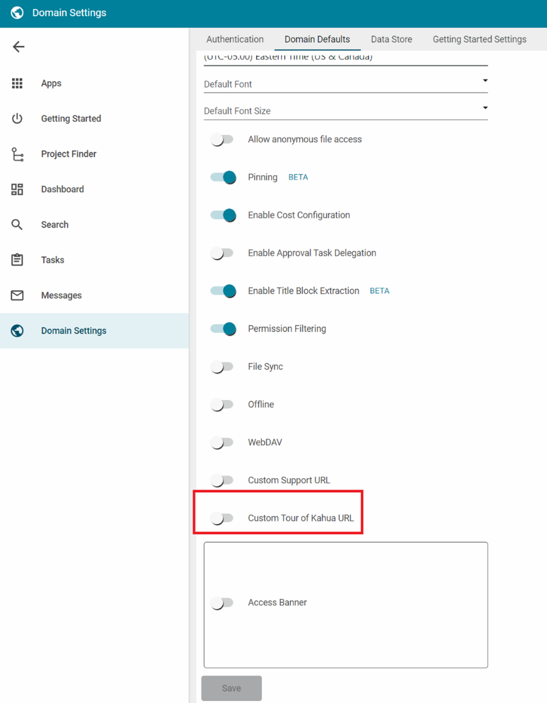Click the Tasks clipboard icon
Viewport: 547px width, 703px height.
pyautogui.click(x=17, y=260)
